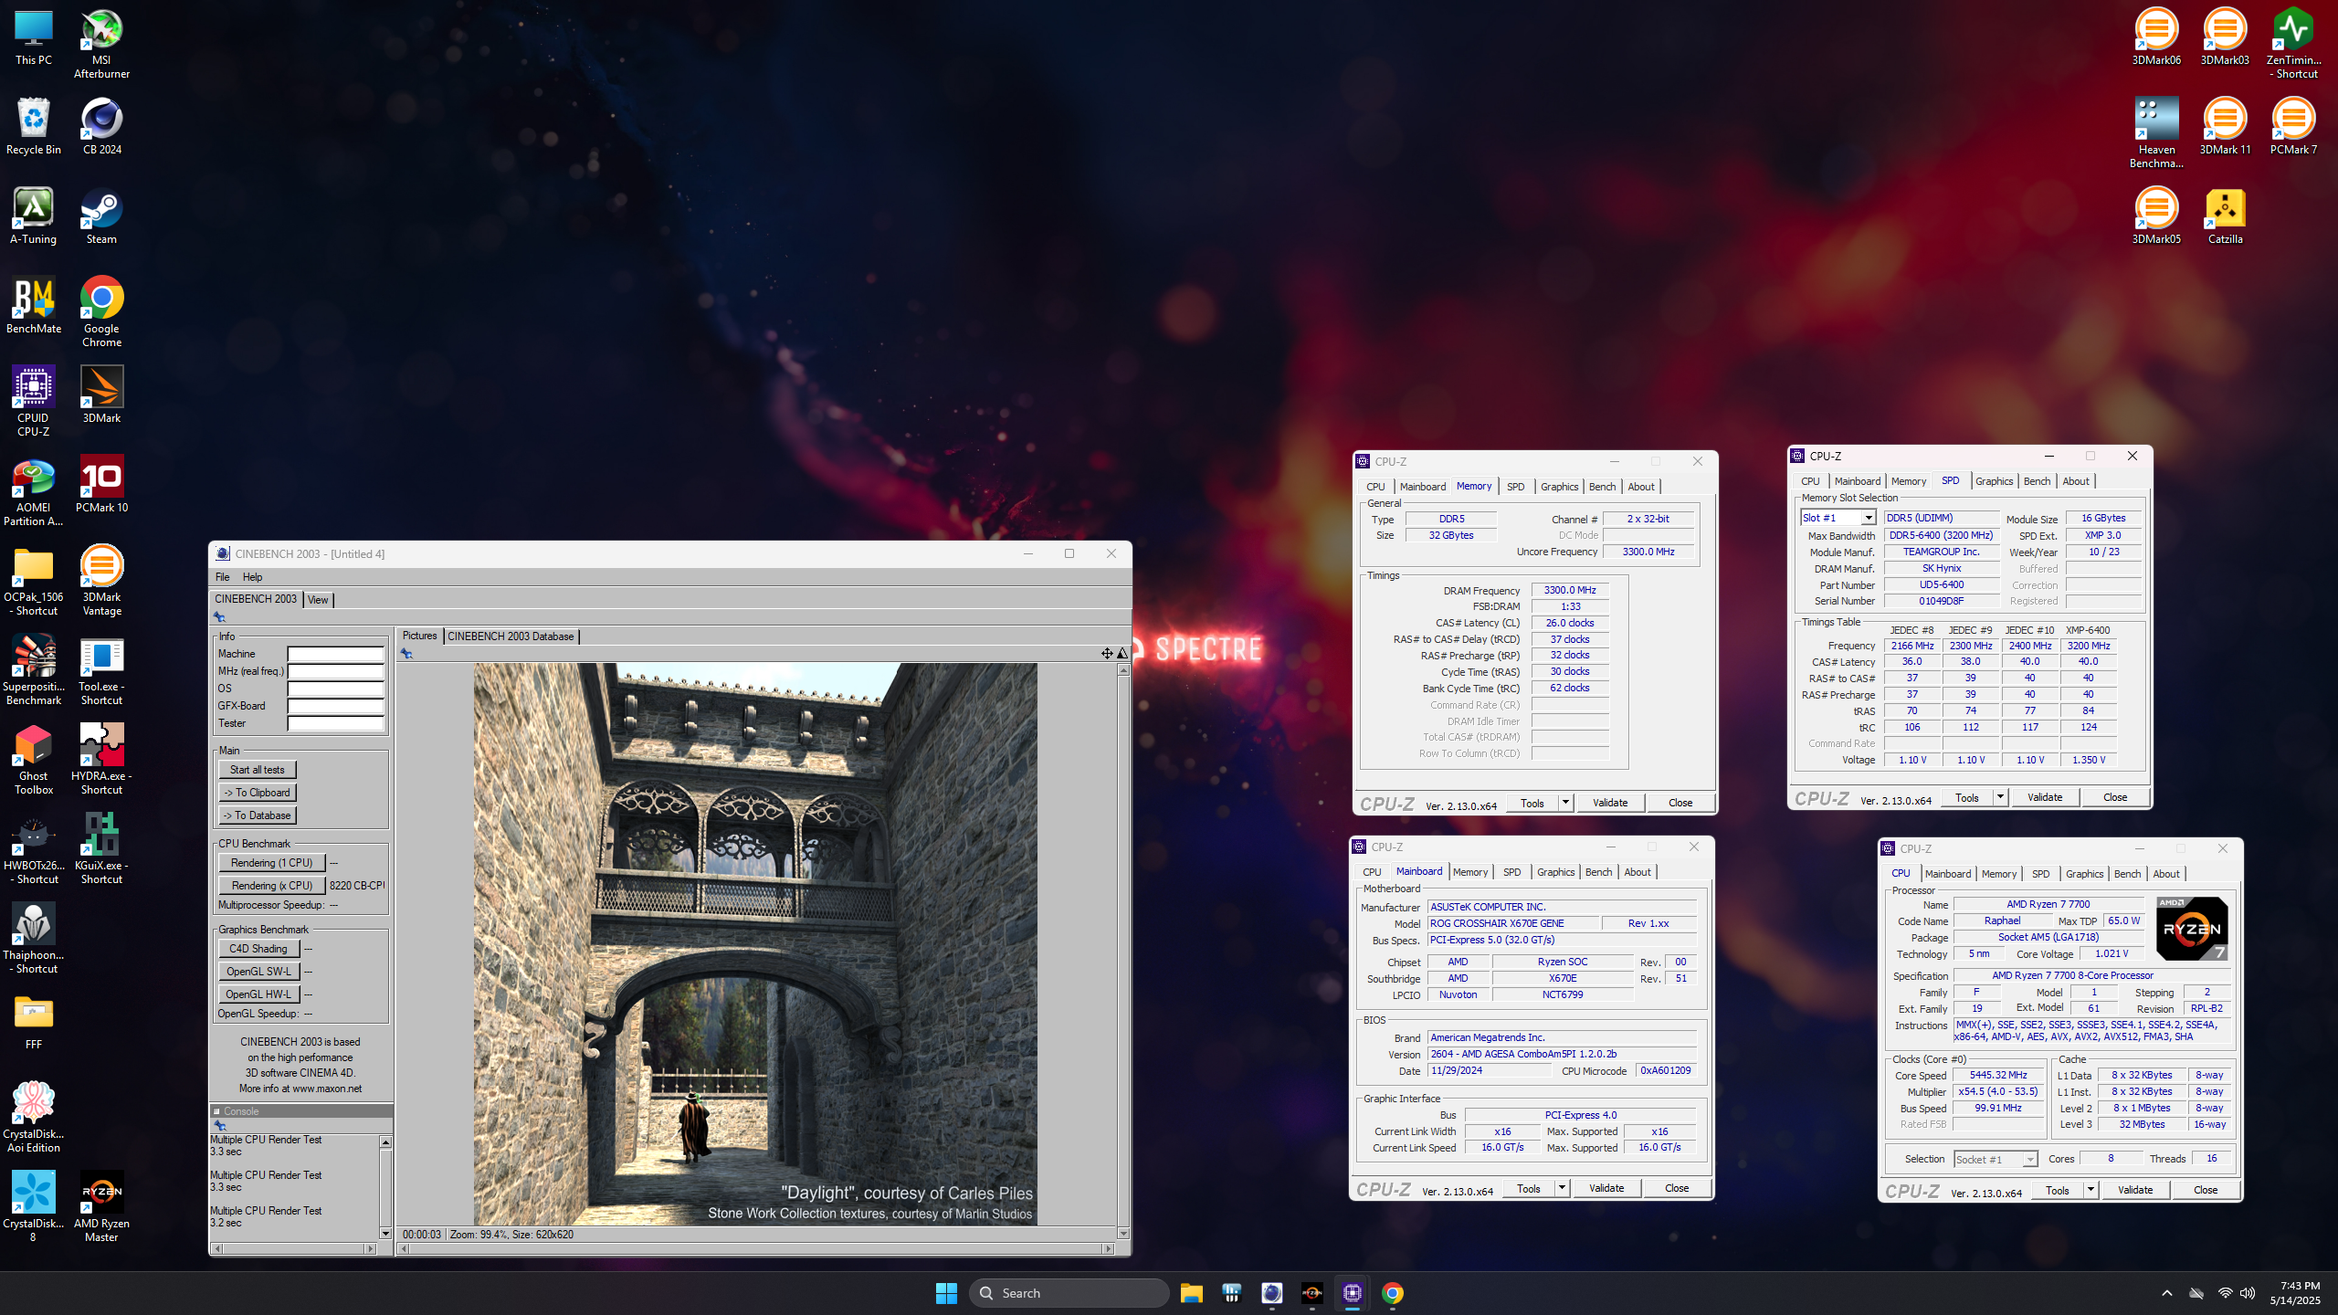The height and width of the screenshot is (1315, 2338).
Task: Click Start all tests button
Action: (257, 770)
